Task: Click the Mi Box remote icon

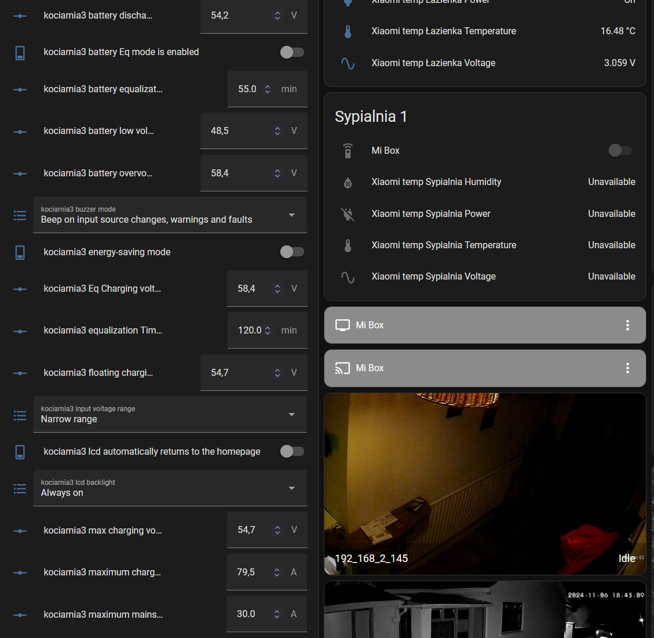Action: click(348, 151)
